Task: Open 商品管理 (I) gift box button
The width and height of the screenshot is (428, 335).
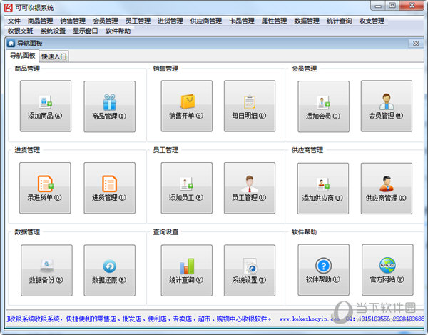Action: [x=109, y=106]
